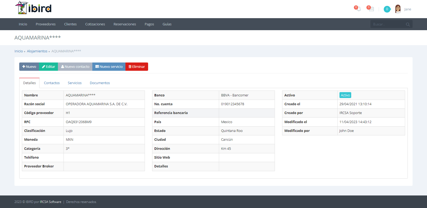The image size is (427, 208).
Task: Click the modified date 11/04/2023 14:43:12
Action: pyautogui.click(x=355, y=122)
